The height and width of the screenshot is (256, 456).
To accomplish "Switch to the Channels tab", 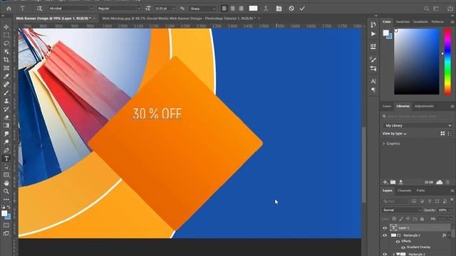I will 404,191.
